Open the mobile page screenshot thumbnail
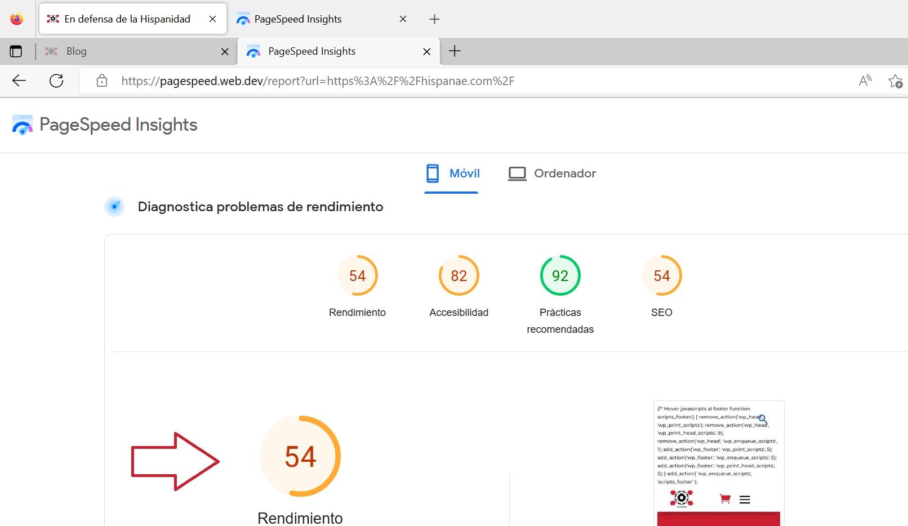This screenshot has height=526, width=908. [719, 463]
